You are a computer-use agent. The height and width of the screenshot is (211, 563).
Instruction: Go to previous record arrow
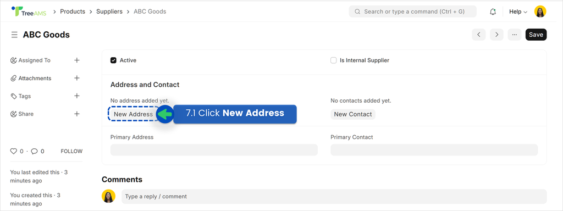(479, 35)
